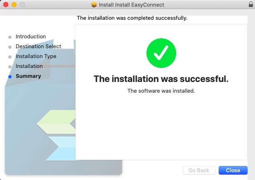Click the gray bullet beside Installation

tap(10, 67)
